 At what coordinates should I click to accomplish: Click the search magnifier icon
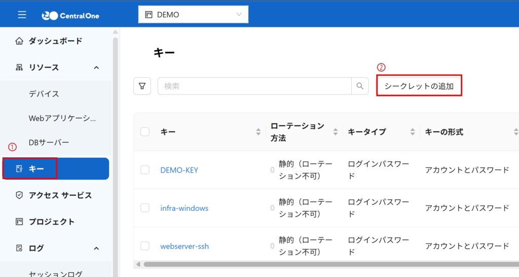point(360,86)
